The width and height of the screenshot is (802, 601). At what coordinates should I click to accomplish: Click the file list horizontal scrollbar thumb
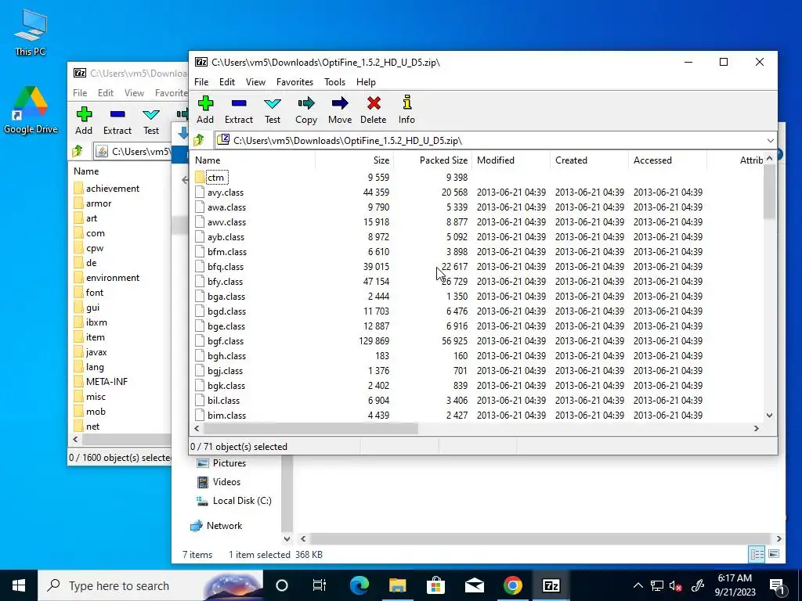(x=311, y=428)
